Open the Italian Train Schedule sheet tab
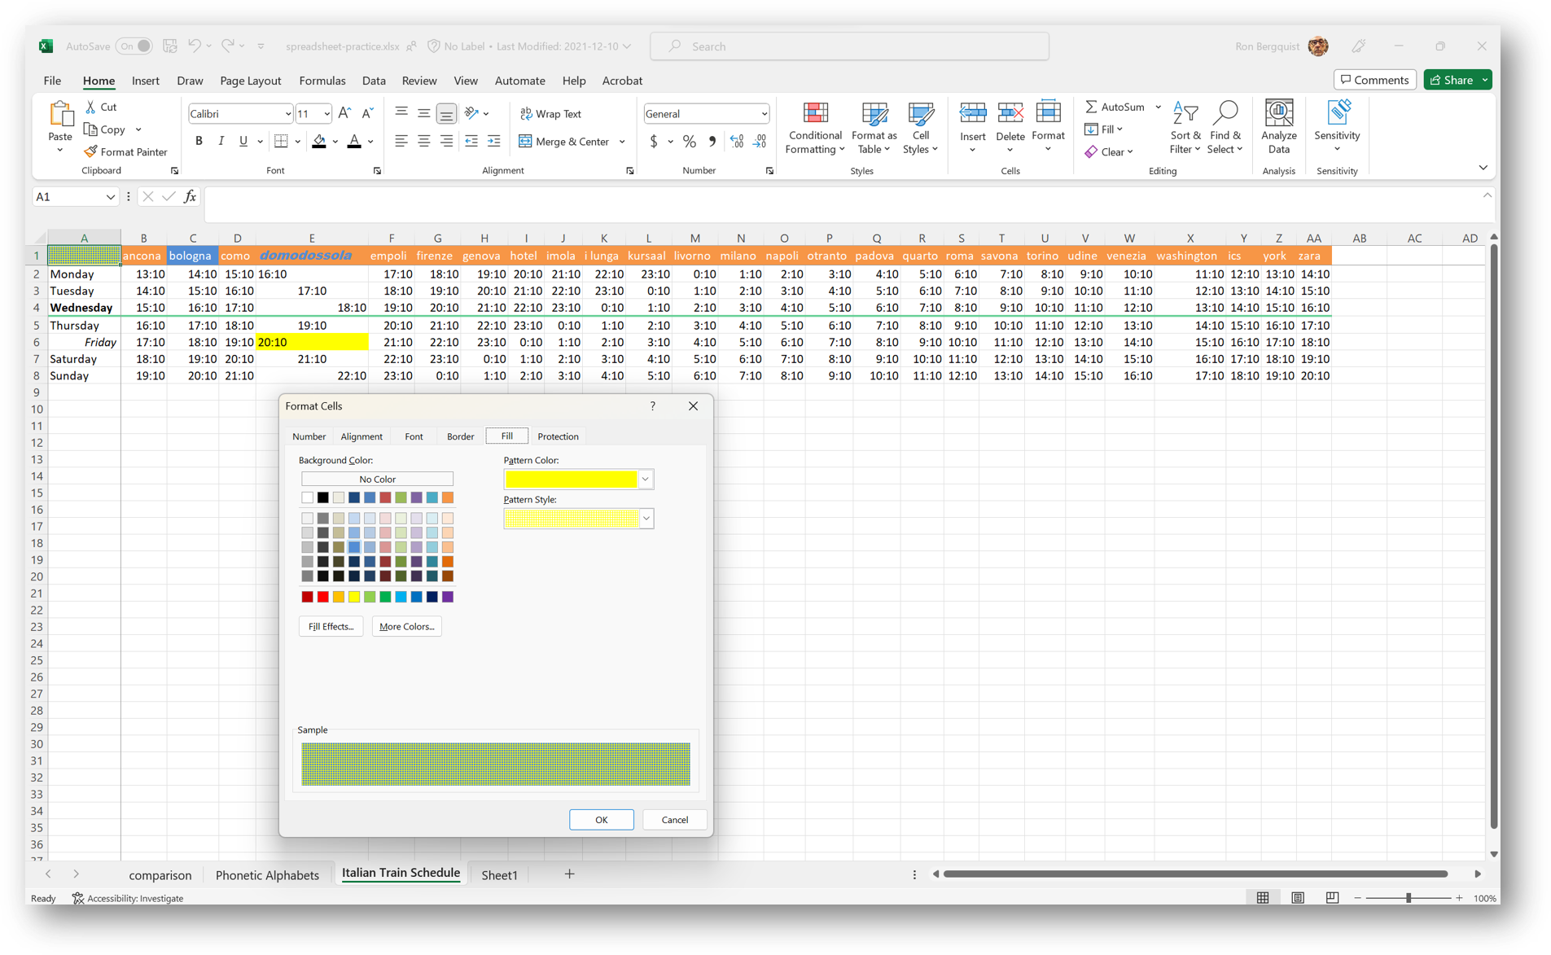Viewport: 1551px width, 955px height. tap(400, 874)
